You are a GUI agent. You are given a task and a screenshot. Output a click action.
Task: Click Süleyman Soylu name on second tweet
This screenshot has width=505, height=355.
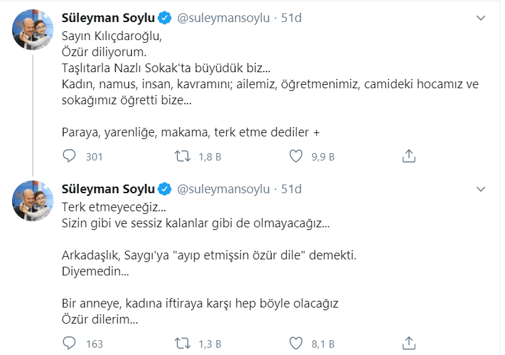tap(108, 188)
